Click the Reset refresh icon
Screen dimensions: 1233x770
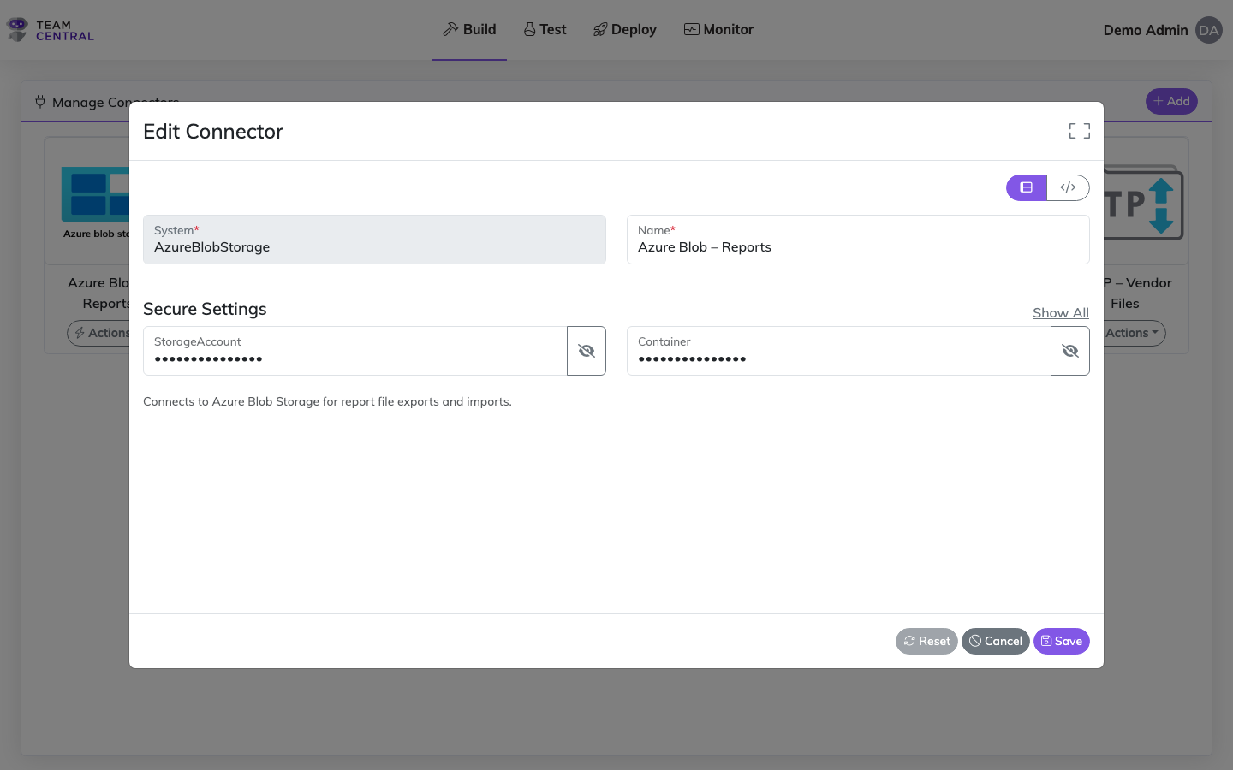[909, 641]
